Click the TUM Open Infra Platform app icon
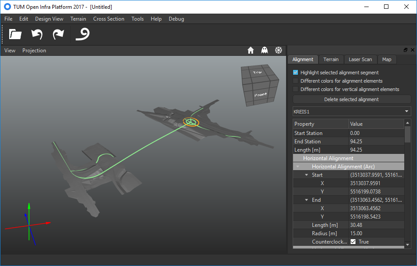This screenshot has height=266, width=417. 7,7
